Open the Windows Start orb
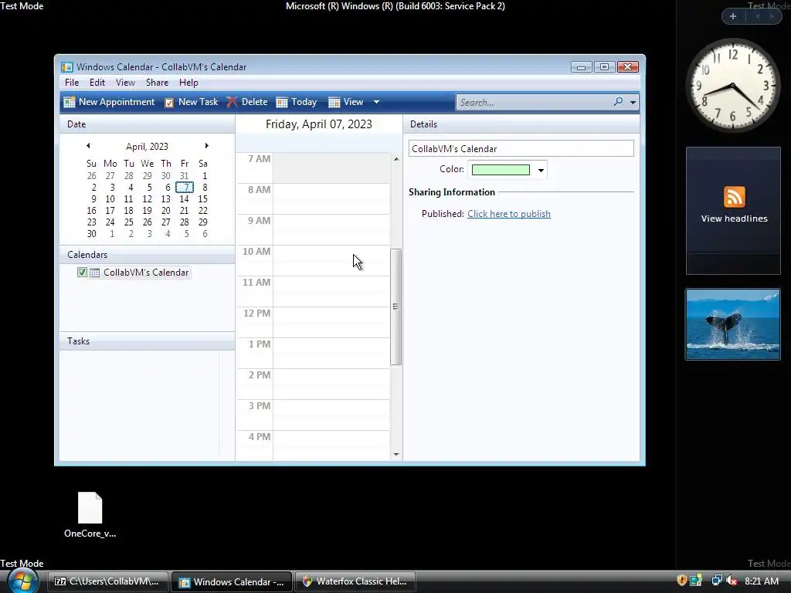Screen dimensions: 791x593 pyautogui.click(x=22, y=581)
